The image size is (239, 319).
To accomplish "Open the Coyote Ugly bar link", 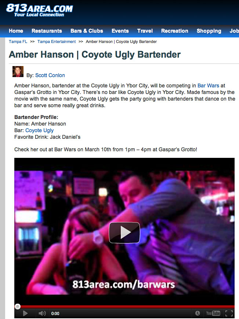I will [39, 130].
